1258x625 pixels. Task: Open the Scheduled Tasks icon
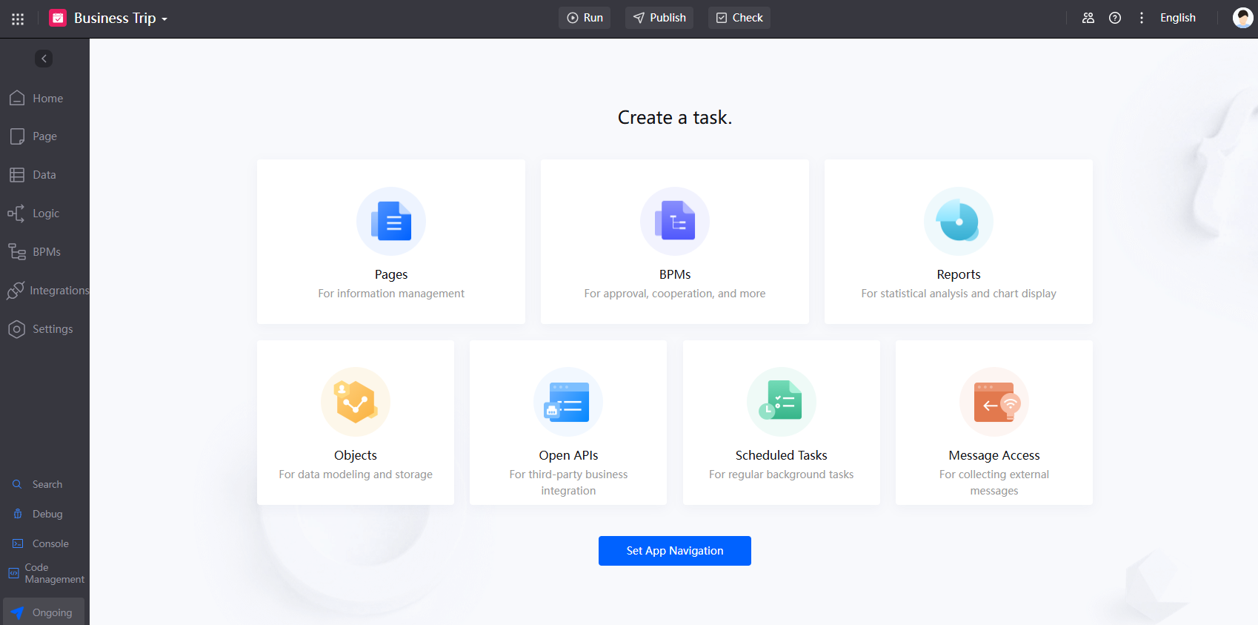coord(781,402)
